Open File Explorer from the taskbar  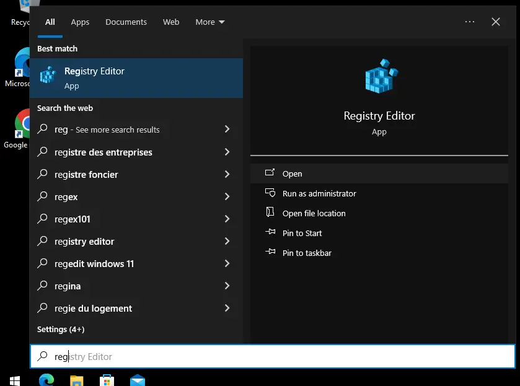[x=77, y=380]
